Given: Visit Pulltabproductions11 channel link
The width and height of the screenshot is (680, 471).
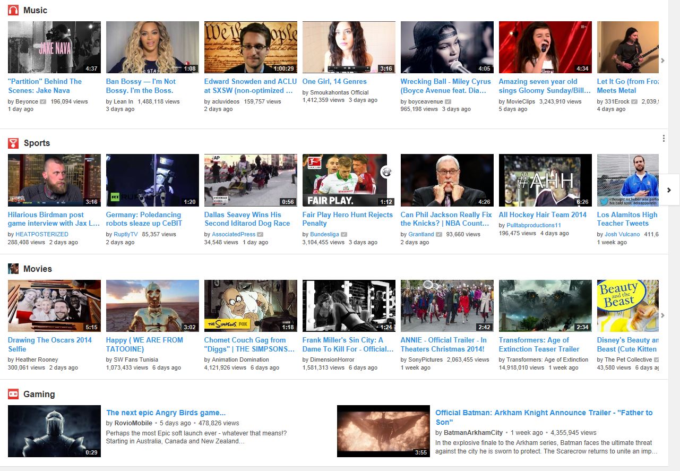Looking at the screenshot, I should click(534, 226).
